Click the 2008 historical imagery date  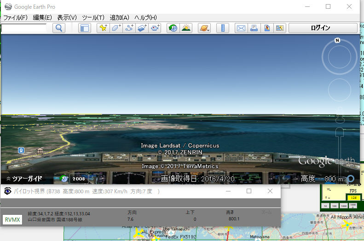[79, 179]
